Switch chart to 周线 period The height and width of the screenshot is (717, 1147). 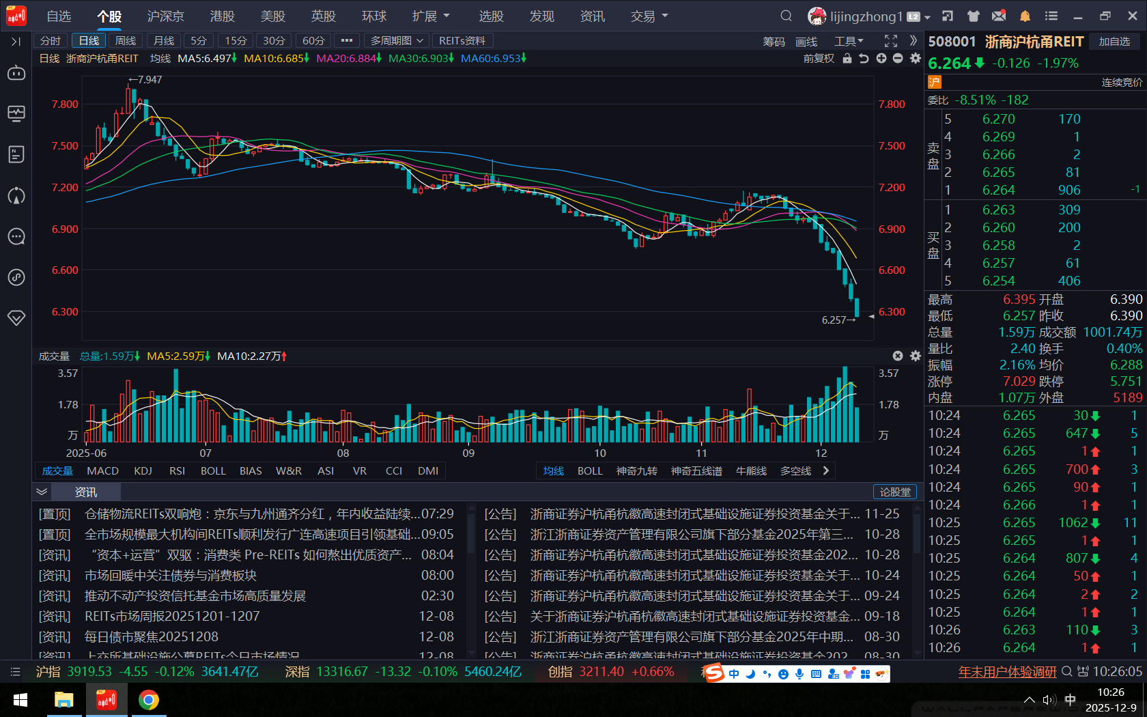pos(126,41)
